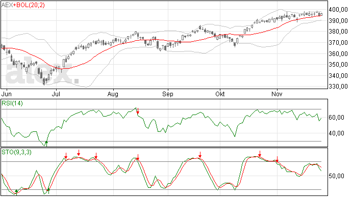352x197 pixels.
Task: Click the 370,00 price axis label
Action: point(338,43)
